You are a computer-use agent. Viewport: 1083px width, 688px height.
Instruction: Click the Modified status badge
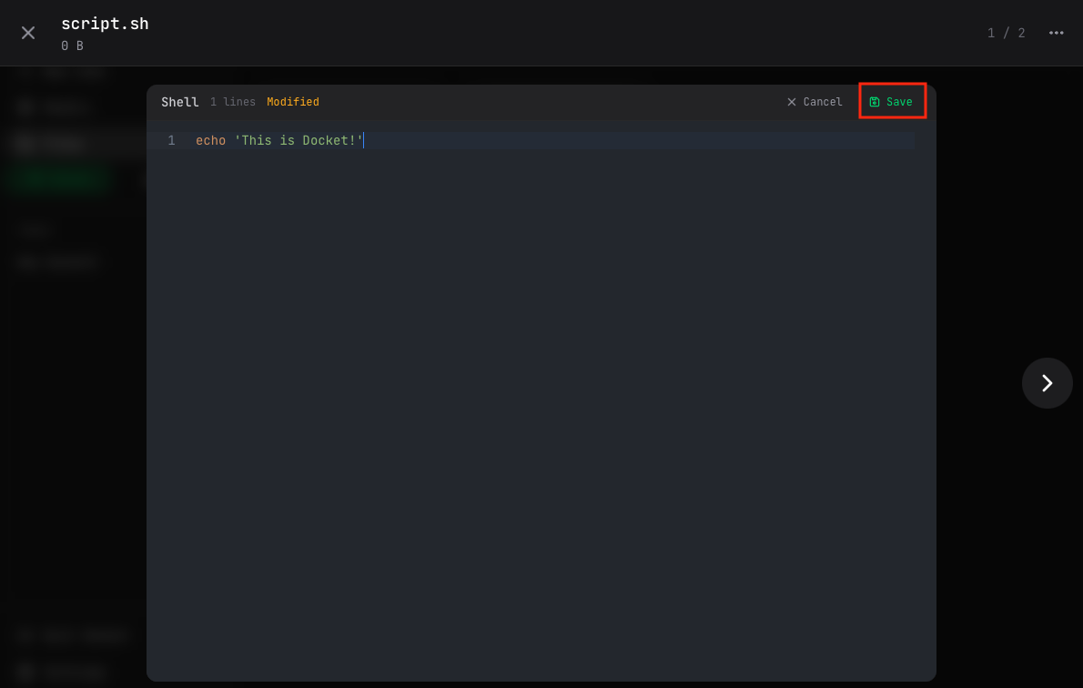[x=293, y=102]
